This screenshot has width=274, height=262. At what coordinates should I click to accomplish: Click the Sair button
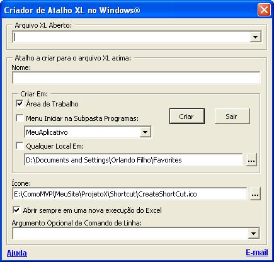point(232,117)
